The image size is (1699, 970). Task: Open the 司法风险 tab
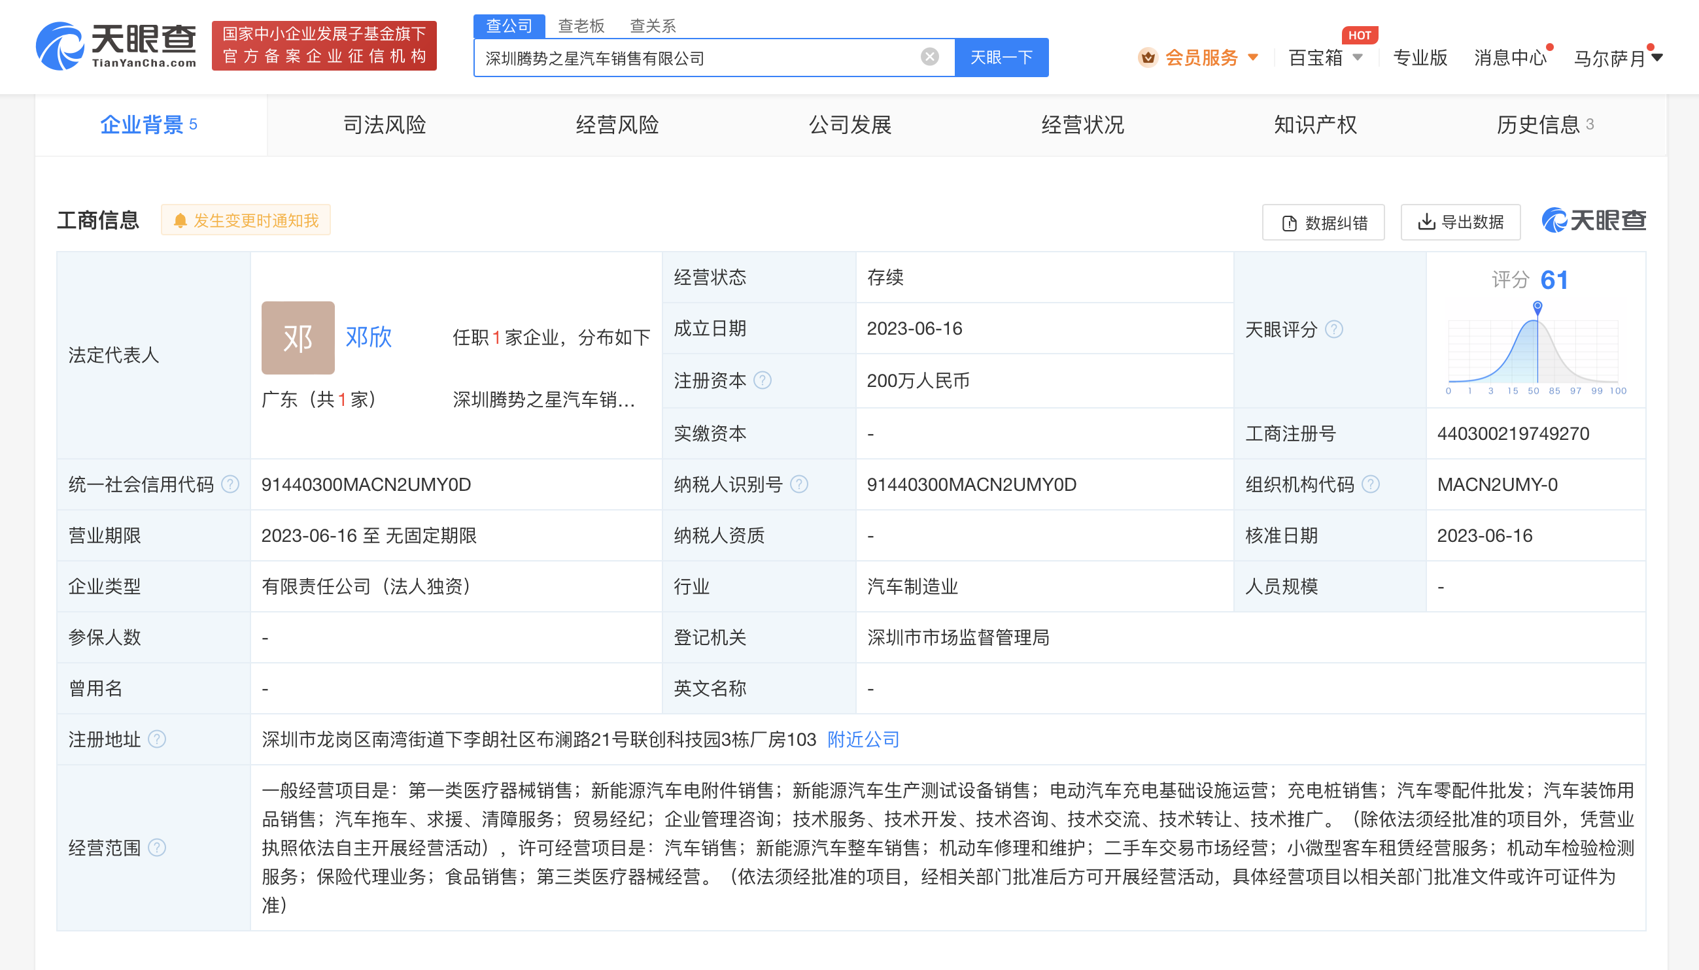[x=384, y=125]
